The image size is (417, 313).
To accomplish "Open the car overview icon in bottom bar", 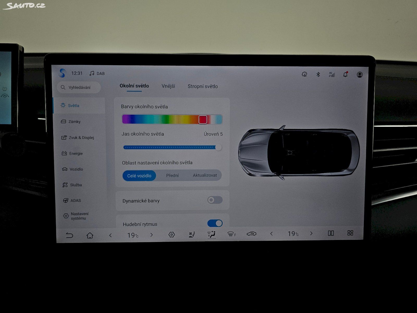I will [252, 234].
